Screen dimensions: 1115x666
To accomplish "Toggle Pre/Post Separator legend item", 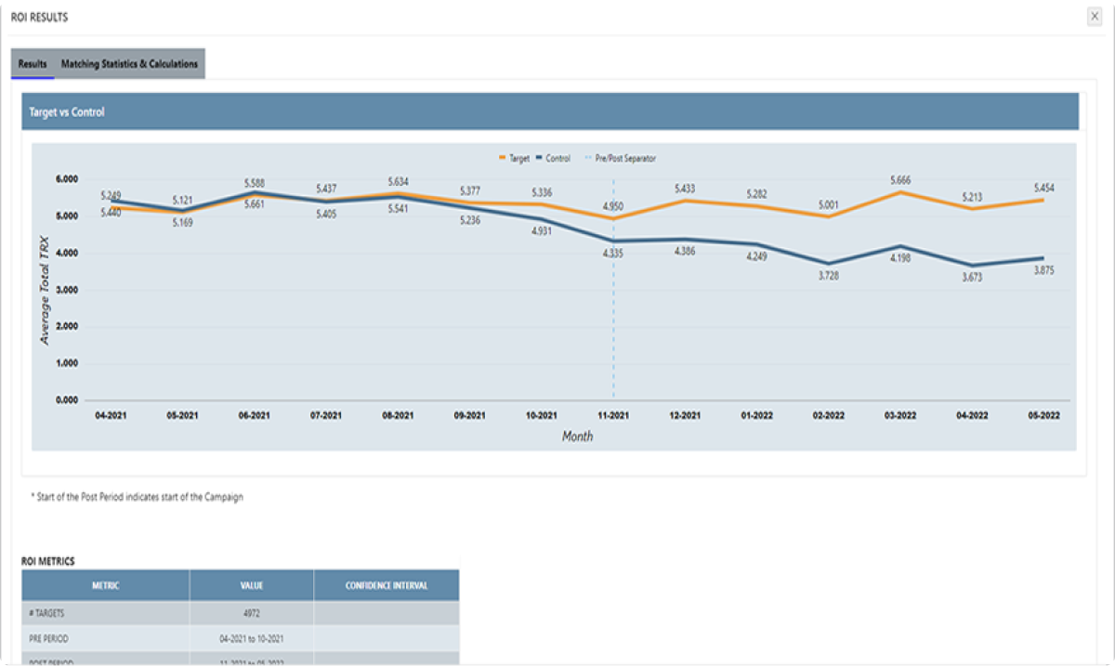I will point(620,159).
